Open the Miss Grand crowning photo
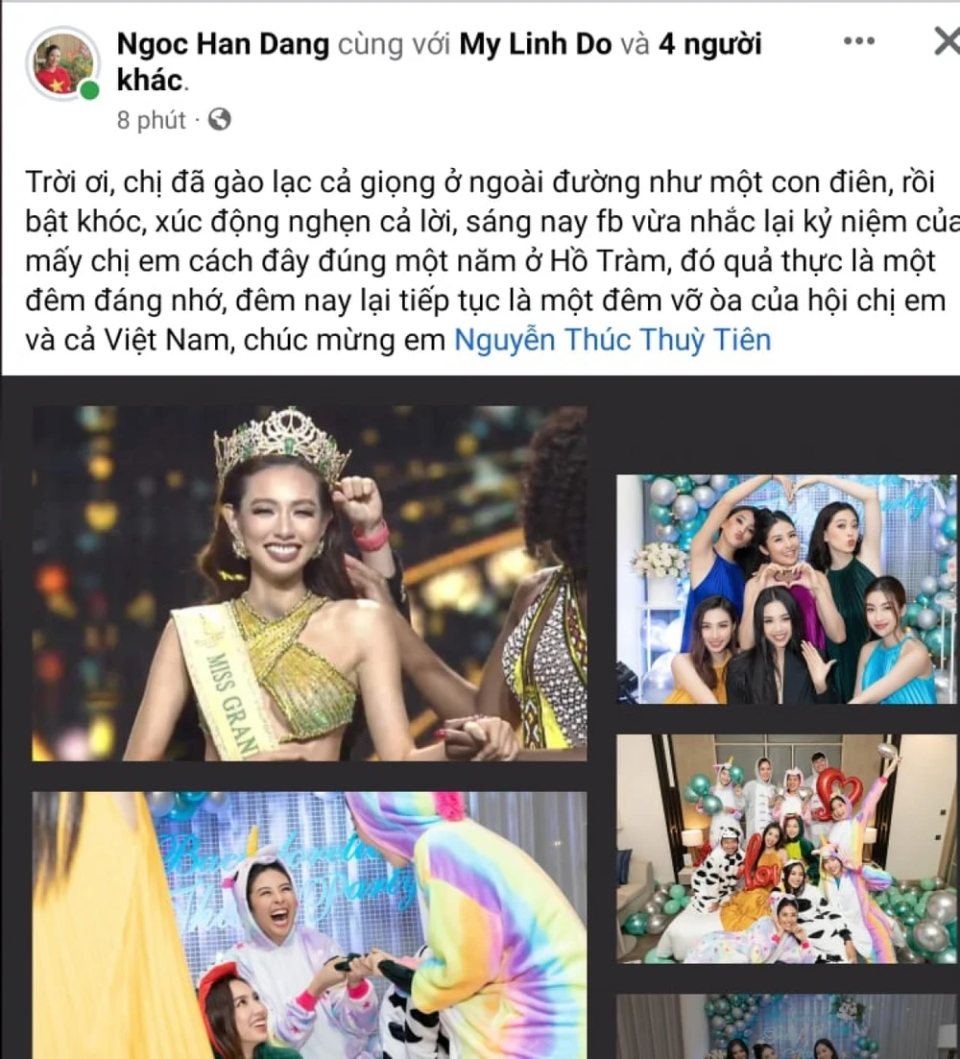 click(x=309, y=584)
